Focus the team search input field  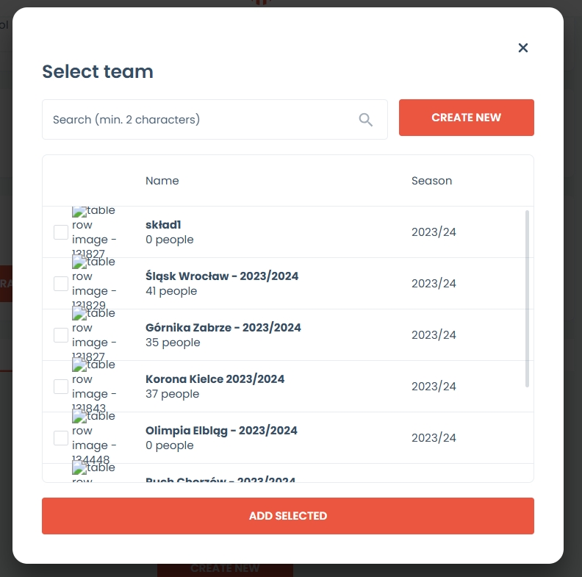tap(202, 120)
